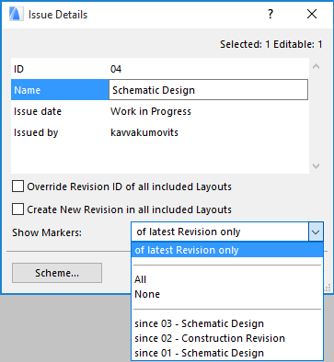Close the Issue Details dialog
This screenshot has width=334, height=362.
point(312,14)
